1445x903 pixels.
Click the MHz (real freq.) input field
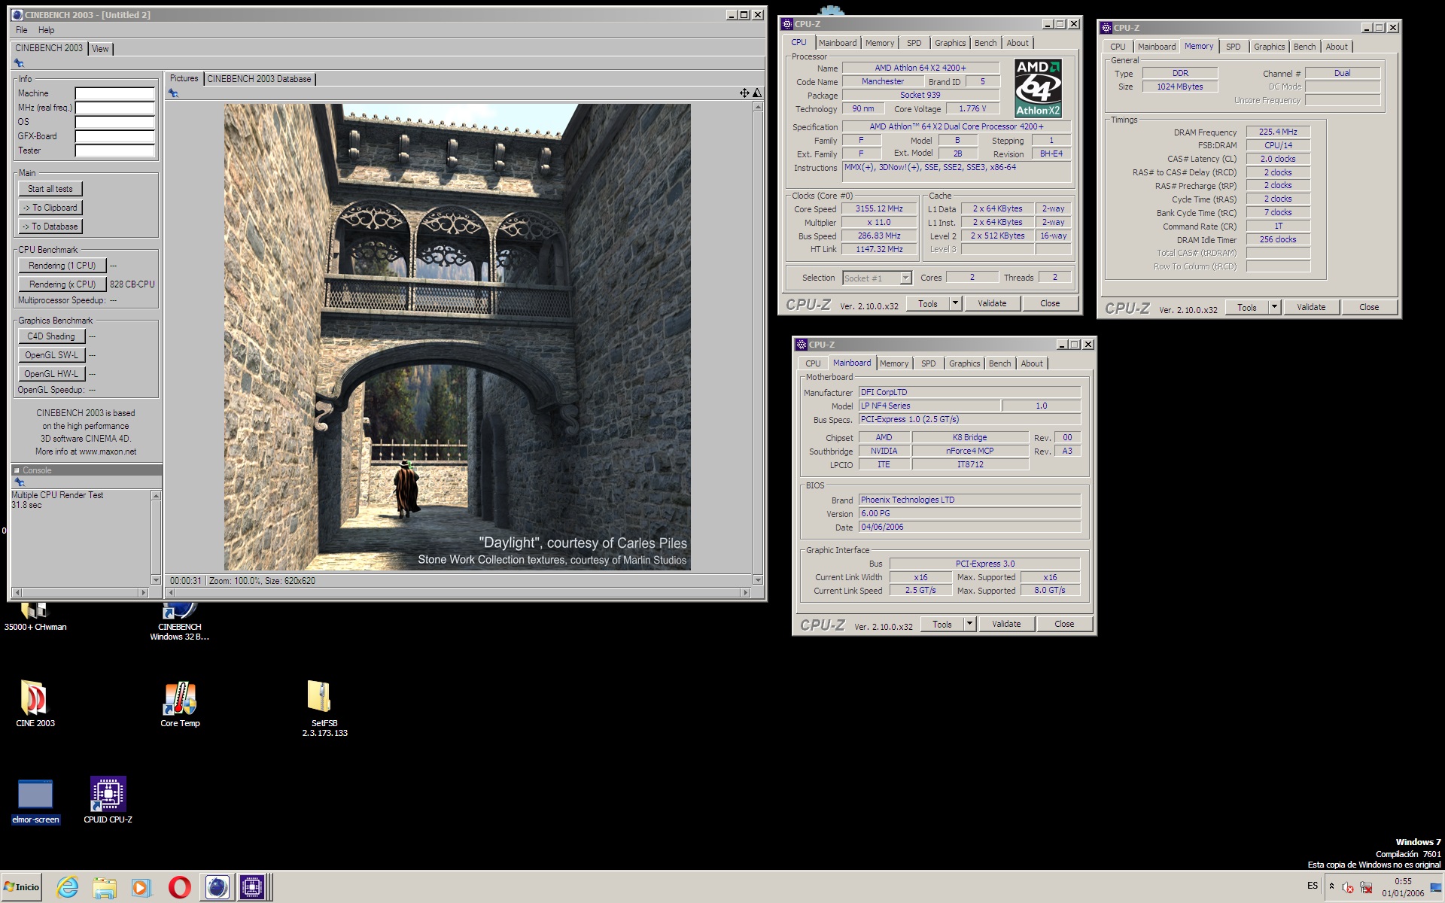(x=114, y=108)
